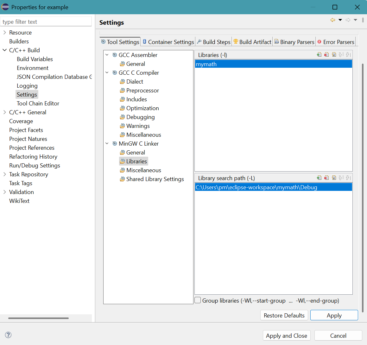Image resolution: width=367 pixels, height=345 pixels.
Task: Open the three-dot view menu in Settings header
Action: click(x=363, y=20)
